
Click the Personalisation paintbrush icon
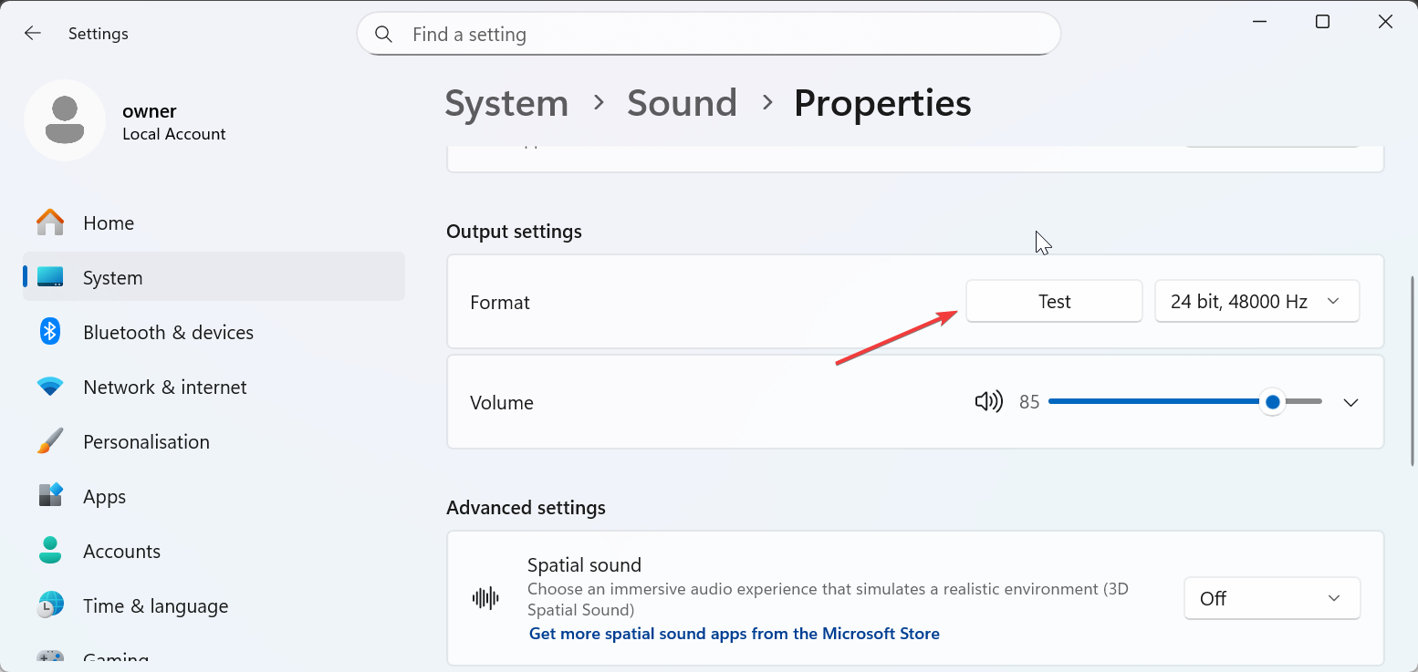[50, 441]
